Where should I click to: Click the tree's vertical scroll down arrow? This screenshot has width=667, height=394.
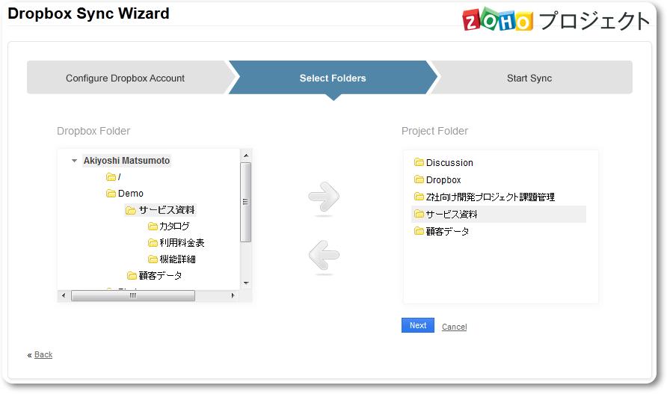(x=245, y=283)
